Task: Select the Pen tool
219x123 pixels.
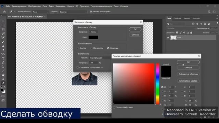Action: 3,63
